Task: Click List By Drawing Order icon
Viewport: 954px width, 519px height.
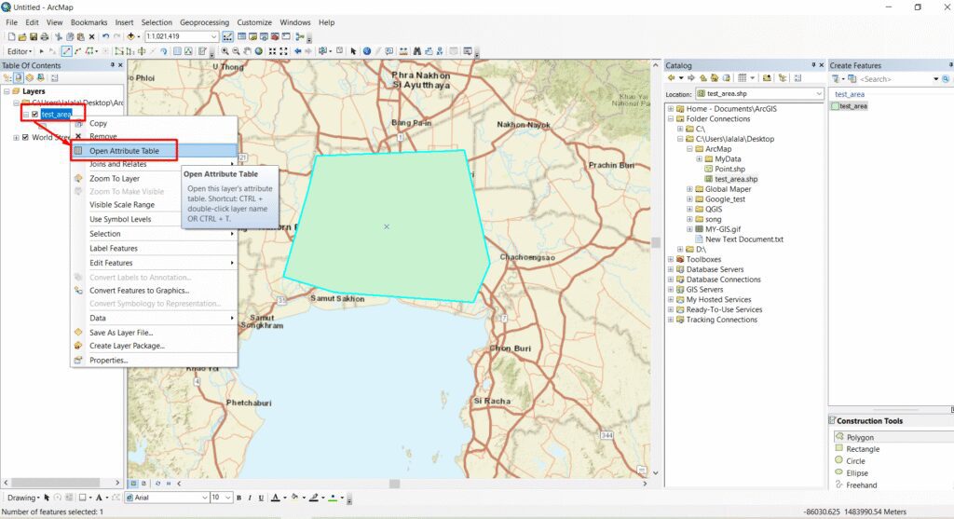Action: (x=7, y=78)
